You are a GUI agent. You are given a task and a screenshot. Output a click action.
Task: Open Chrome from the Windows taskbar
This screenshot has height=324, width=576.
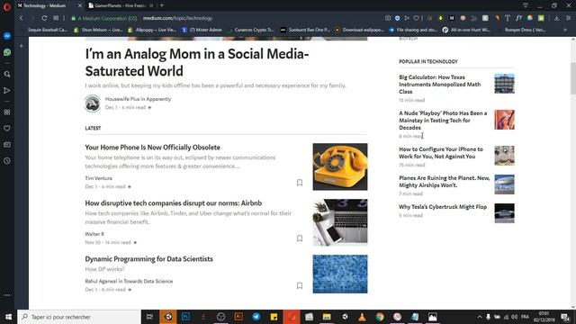380,317
